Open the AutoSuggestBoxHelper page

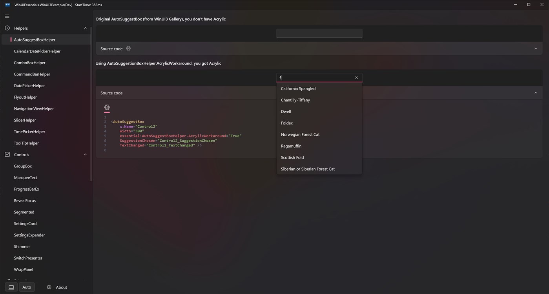coord(46,40)
